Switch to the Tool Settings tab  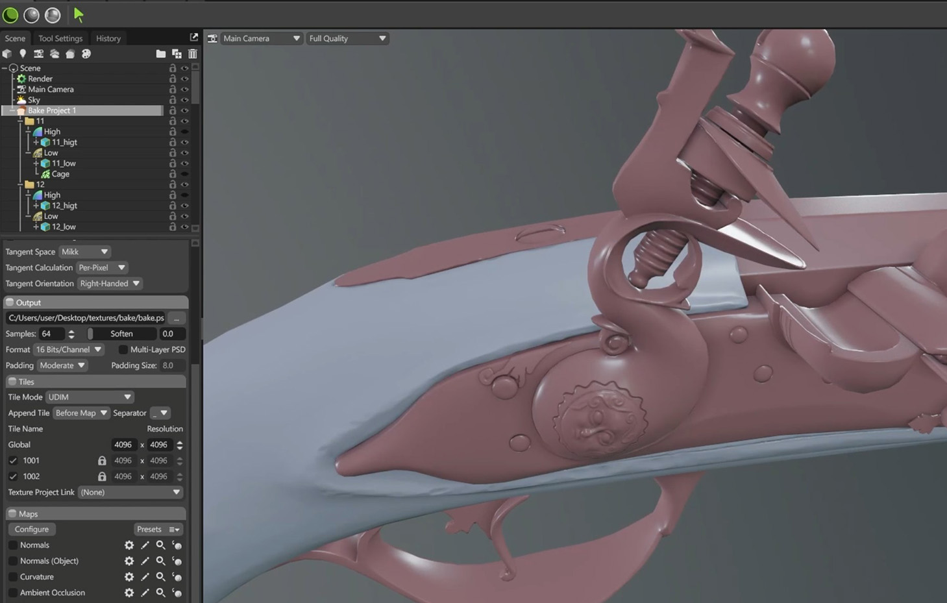pos(60,38)
